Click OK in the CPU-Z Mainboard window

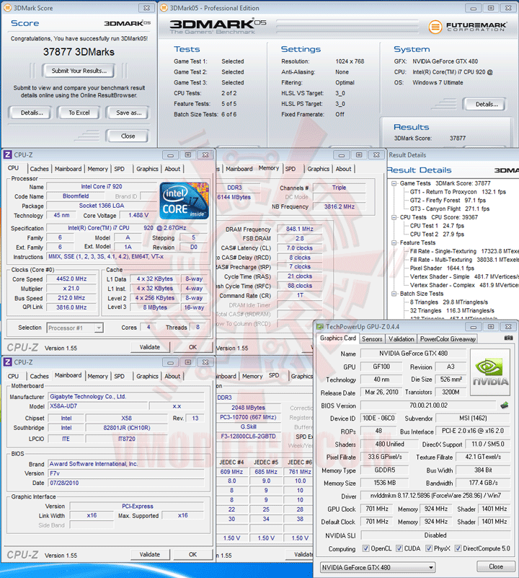coord(192,554)
